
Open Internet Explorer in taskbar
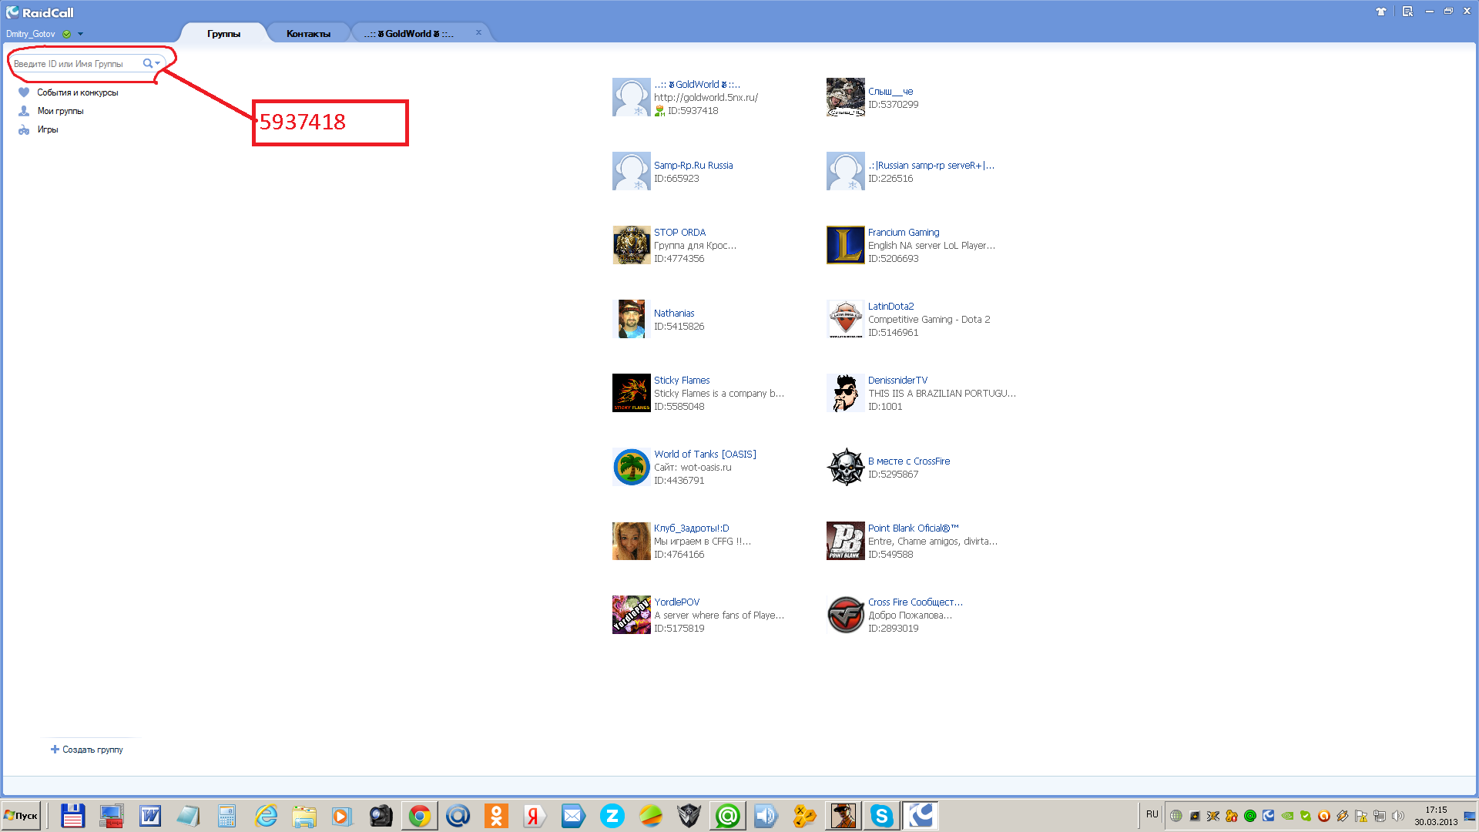[x=266, y=816]
